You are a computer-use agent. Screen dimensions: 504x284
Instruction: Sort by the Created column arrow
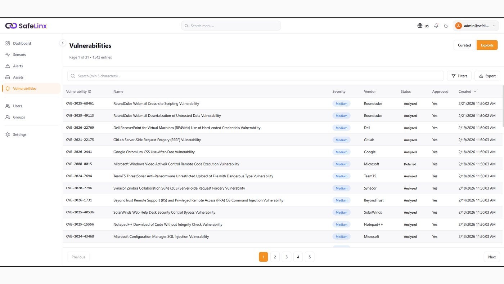475,92
